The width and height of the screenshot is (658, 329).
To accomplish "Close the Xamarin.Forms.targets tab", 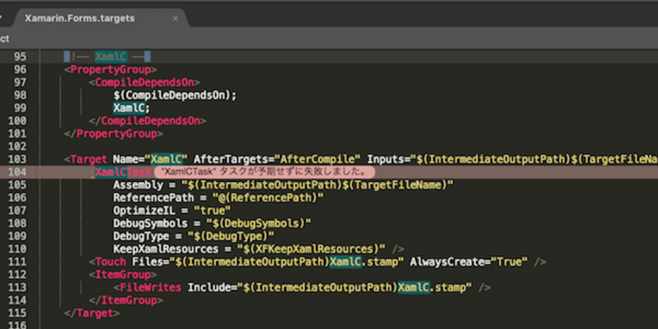I will [175, 18].
